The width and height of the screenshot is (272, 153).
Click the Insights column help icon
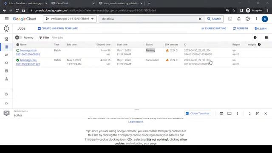(x=259, y=44)
